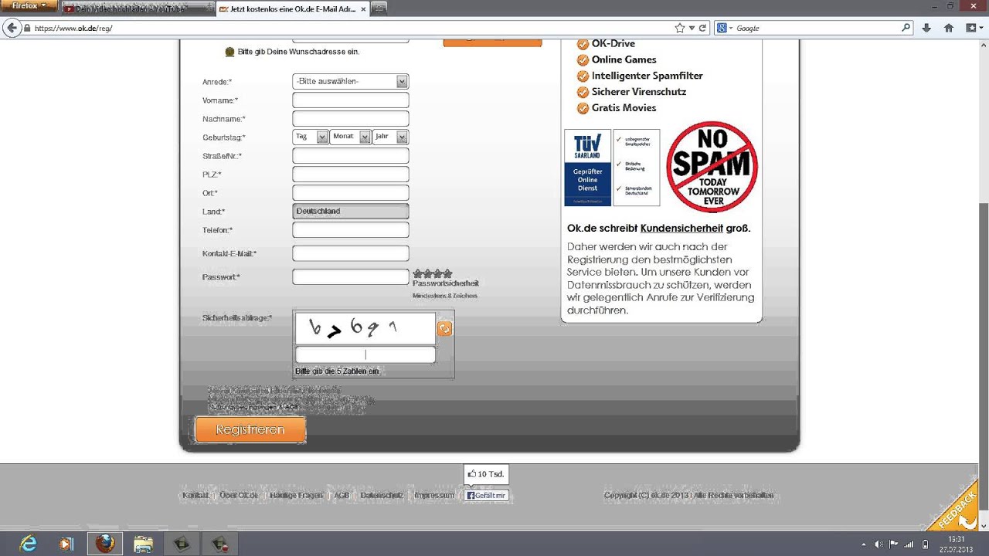This screenshot has width=989, height=556.
Task: Open the Tag birthday dropdown
Action: tap(310, 137)
